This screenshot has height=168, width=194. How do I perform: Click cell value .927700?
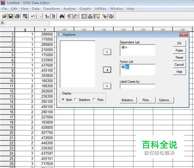pos(45,133)
